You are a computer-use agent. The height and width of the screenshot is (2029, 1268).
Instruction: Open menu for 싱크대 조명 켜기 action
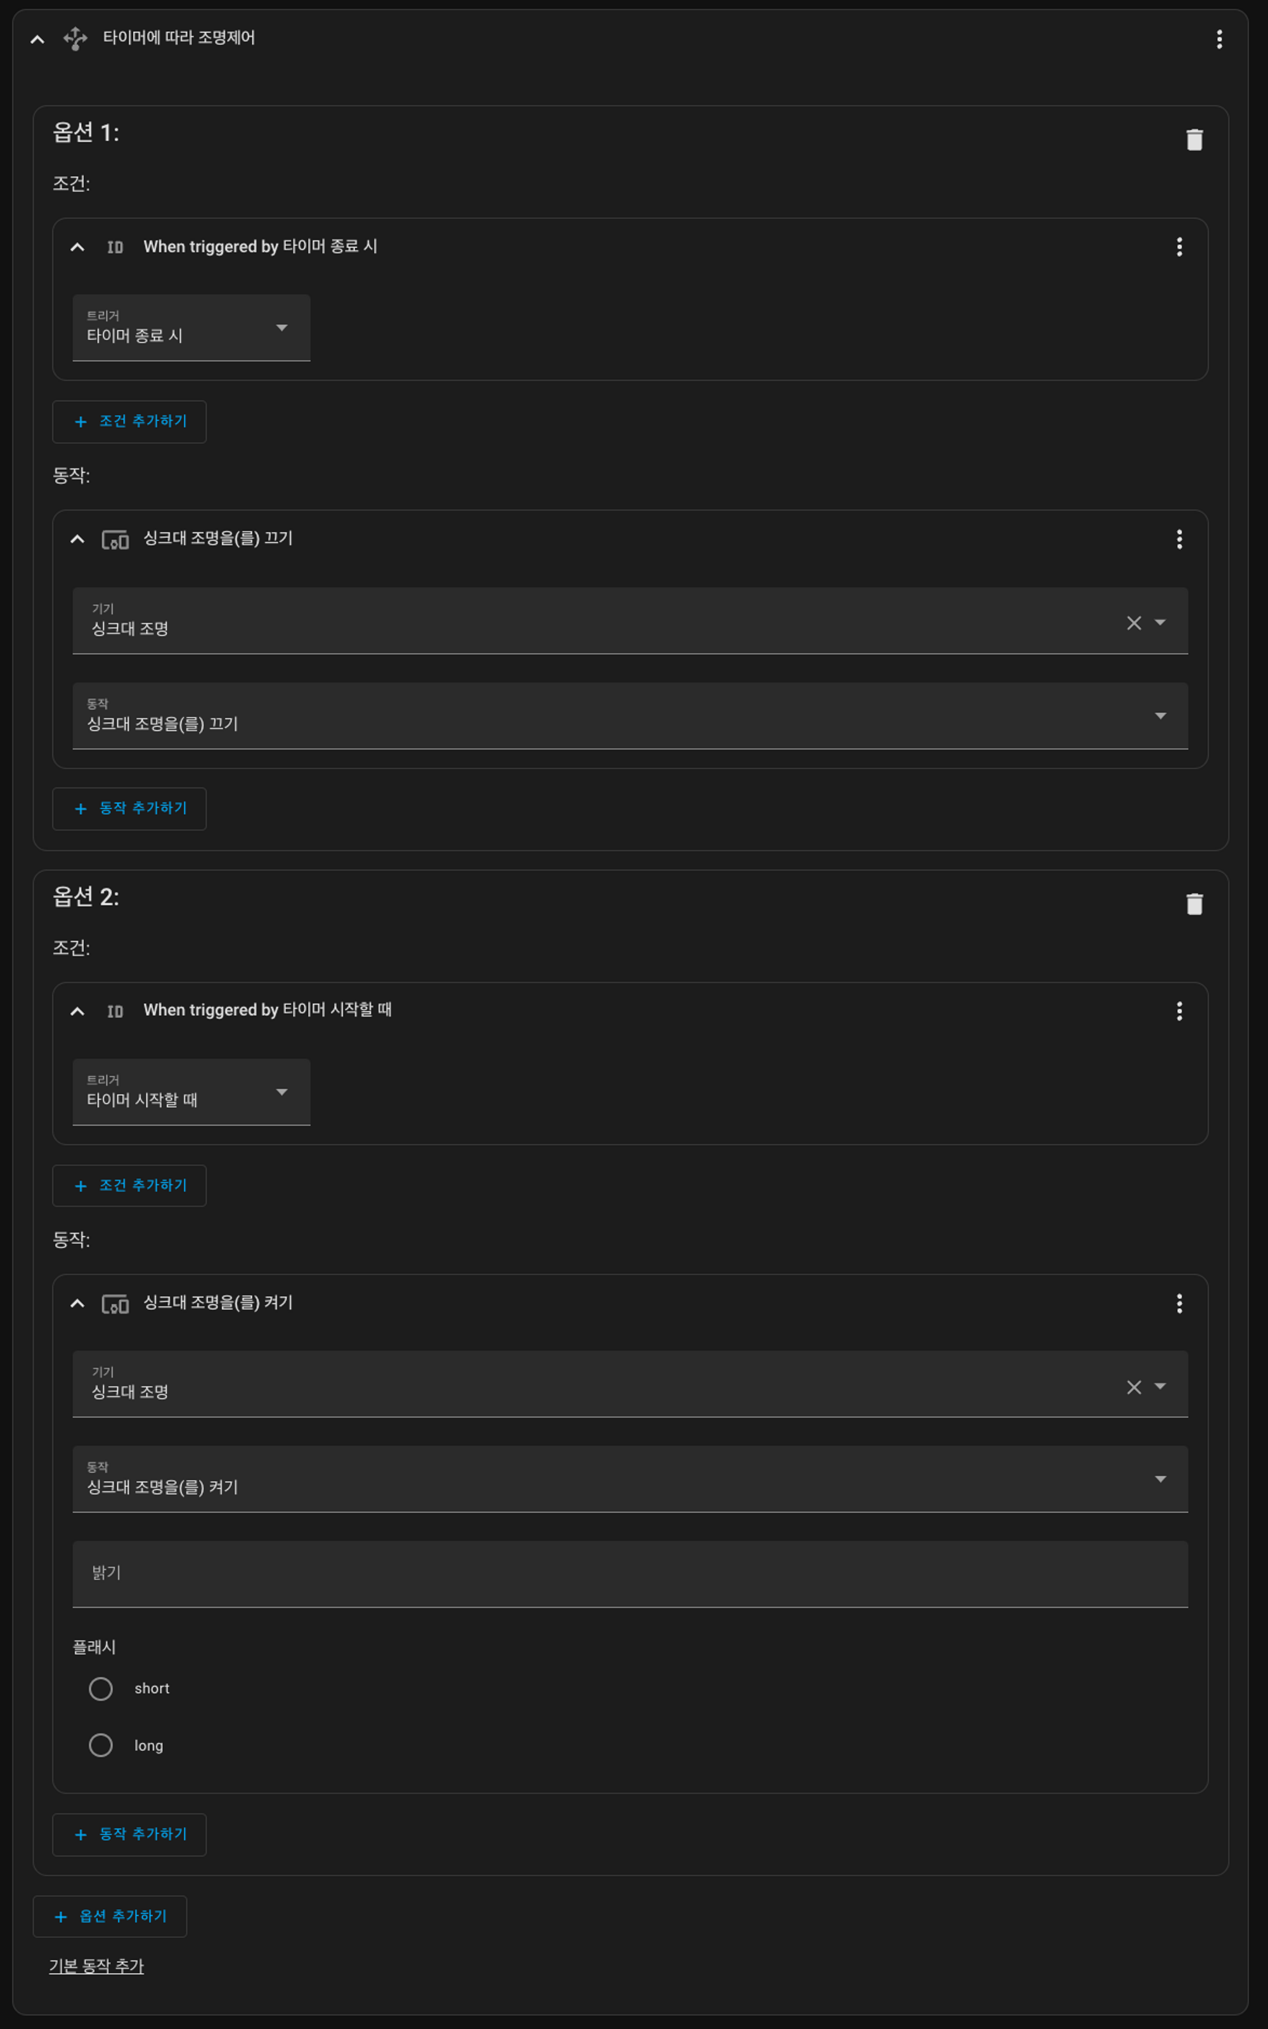point(1179,1303)
